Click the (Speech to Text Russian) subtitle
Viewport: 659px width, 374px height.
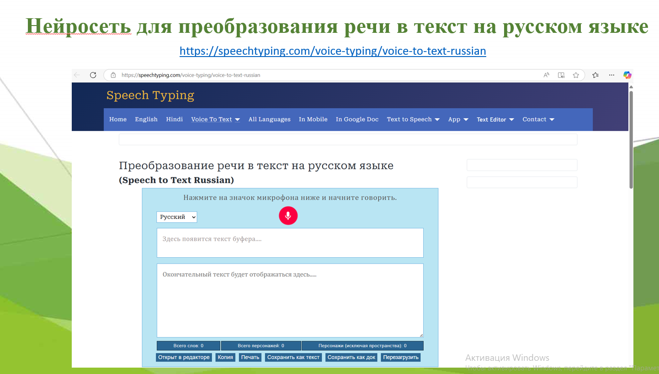point(176,180)
